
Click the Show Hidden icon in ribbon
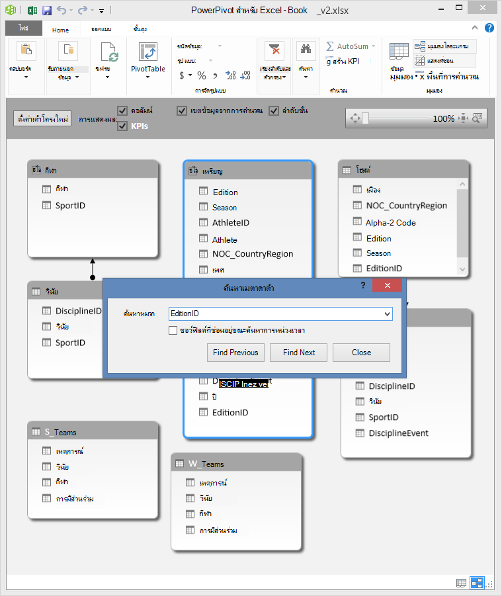pyautogui.click(x=419, y=60)
